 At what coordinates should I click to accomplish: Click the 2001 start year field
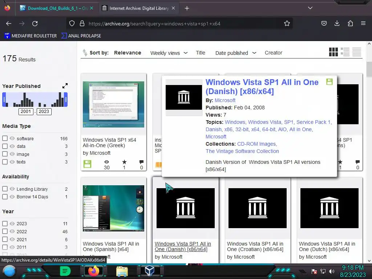tap(26, 112)
